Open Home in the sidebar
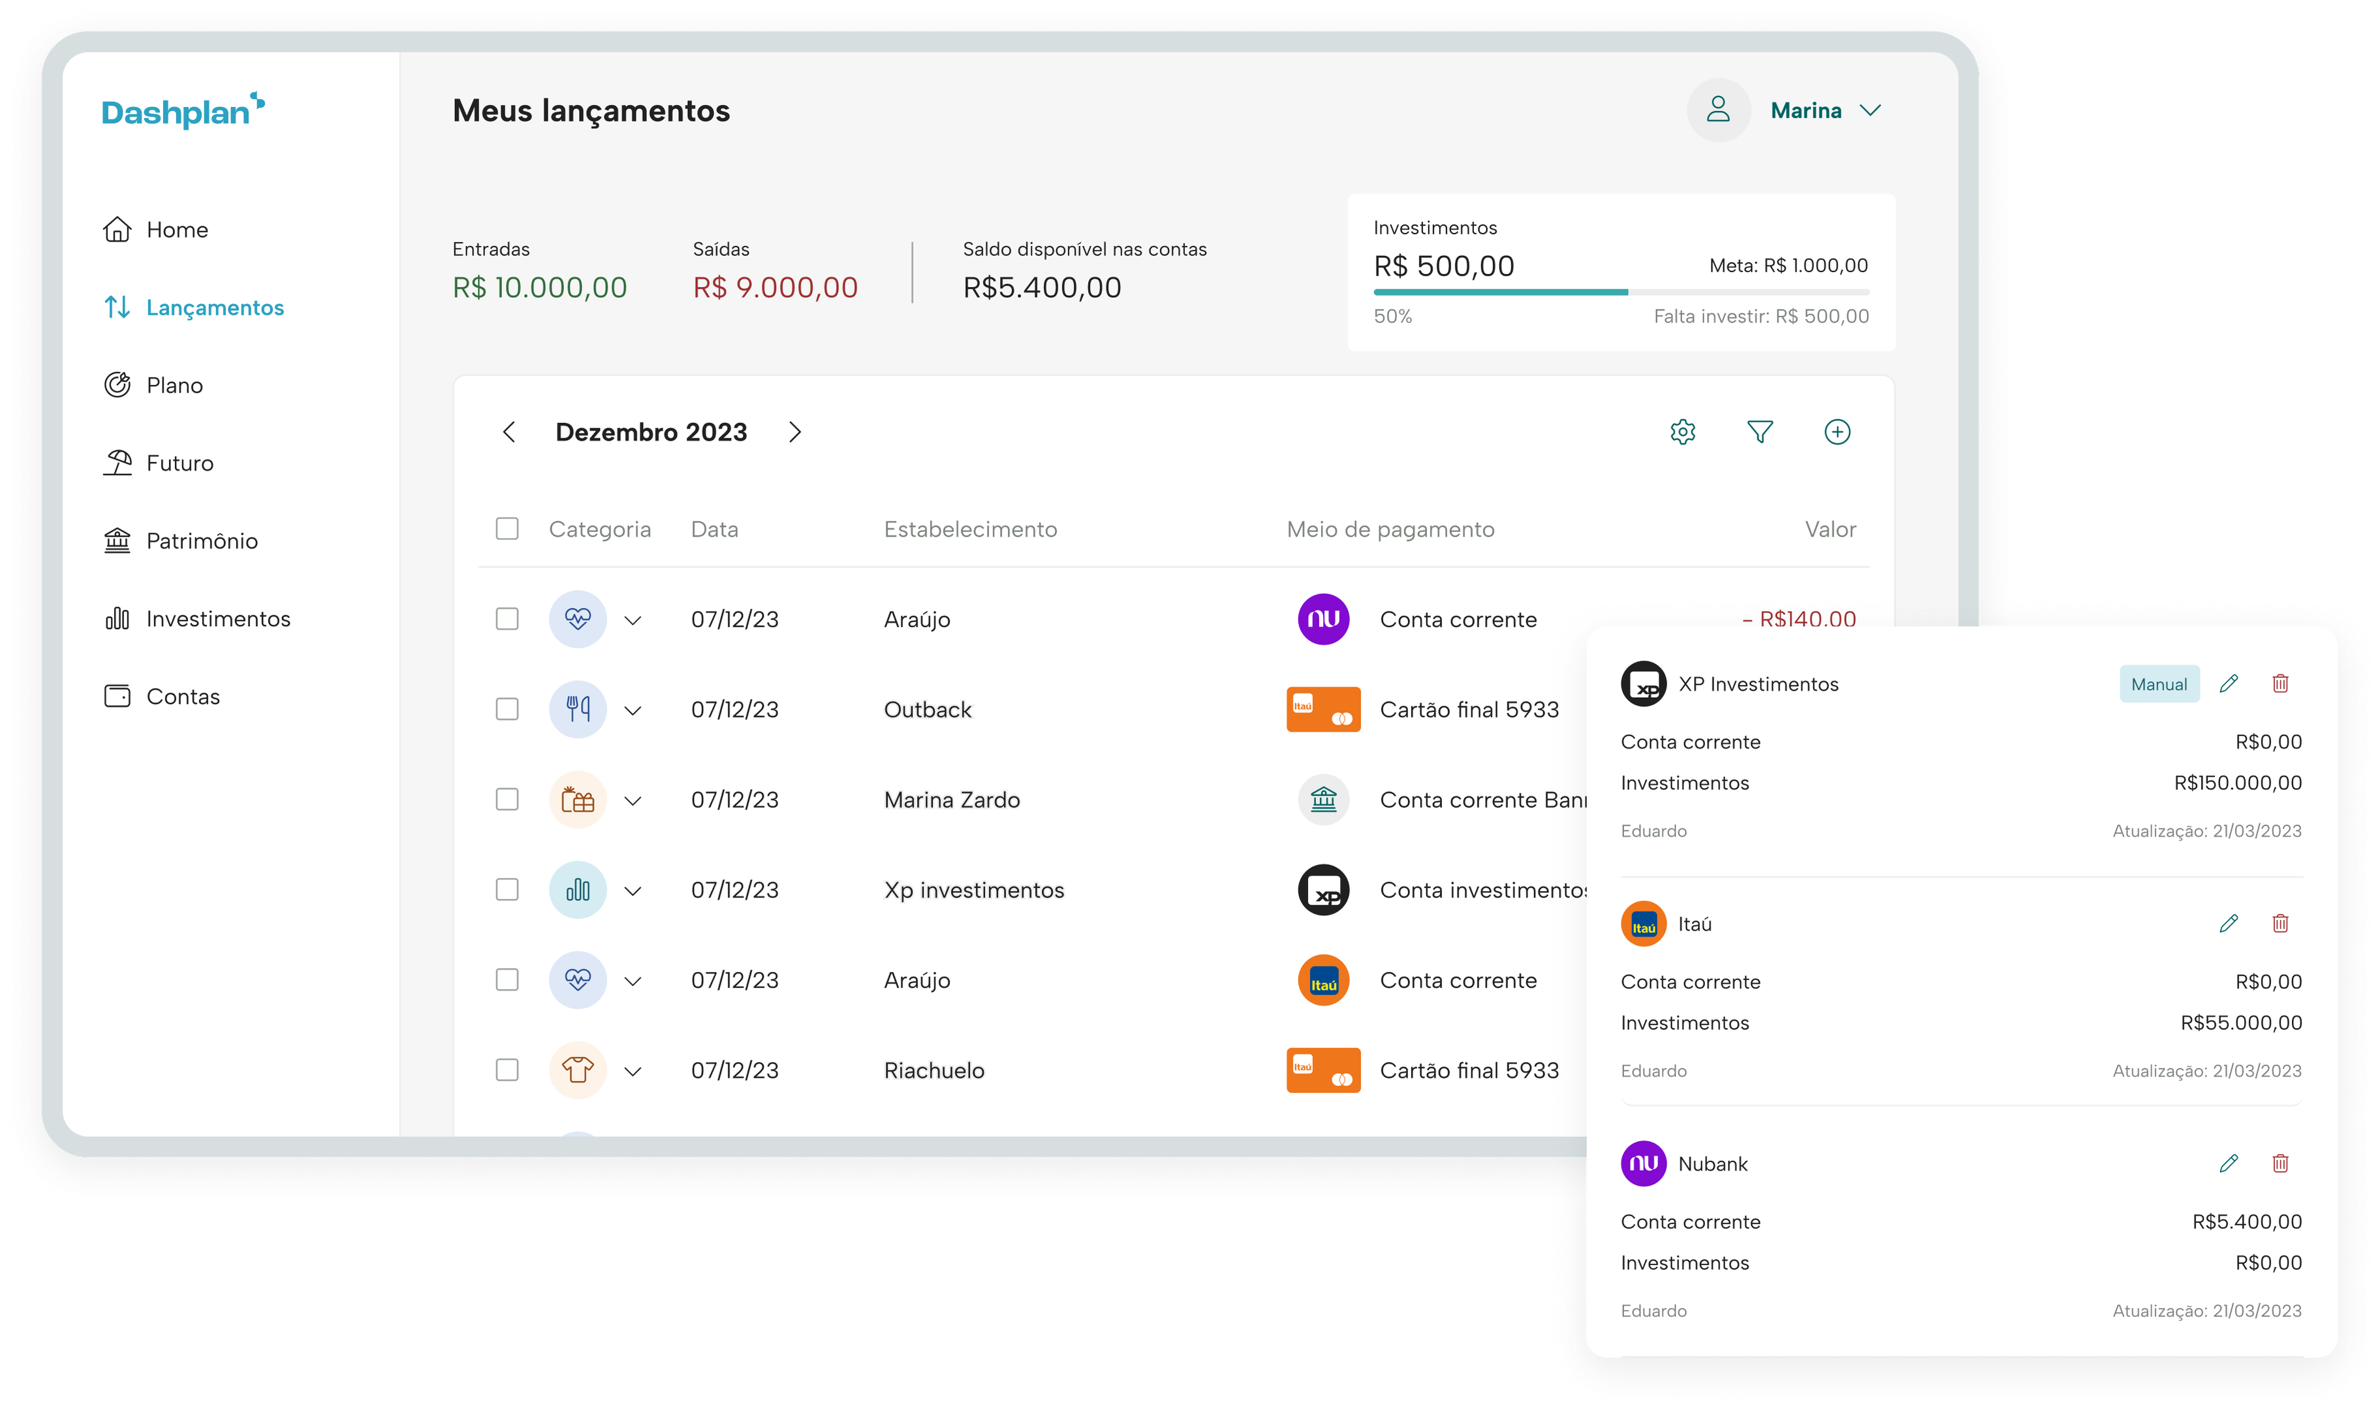This screenshot has width=2380, height=1410. 155,230
